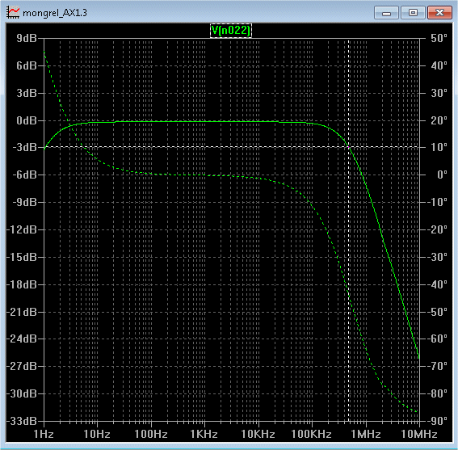Click the 1KHz frequency axis label
This screenshot has width=458, height=450.
coord(204,434)
